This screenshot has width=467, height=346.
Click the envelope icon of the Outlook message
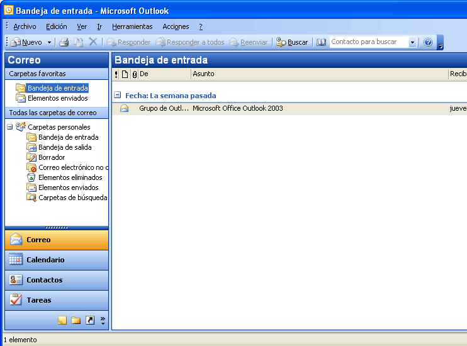click(x=125, y=108)
